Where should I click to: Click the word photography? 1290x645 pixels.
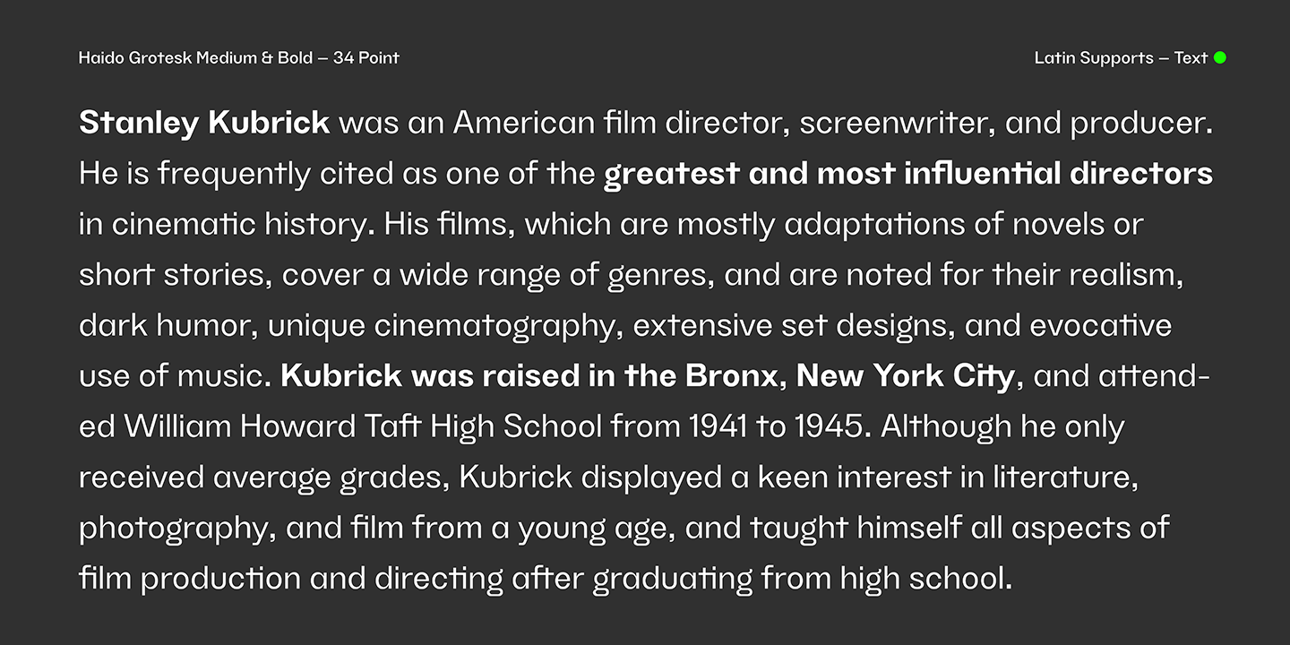pos(176,529)
